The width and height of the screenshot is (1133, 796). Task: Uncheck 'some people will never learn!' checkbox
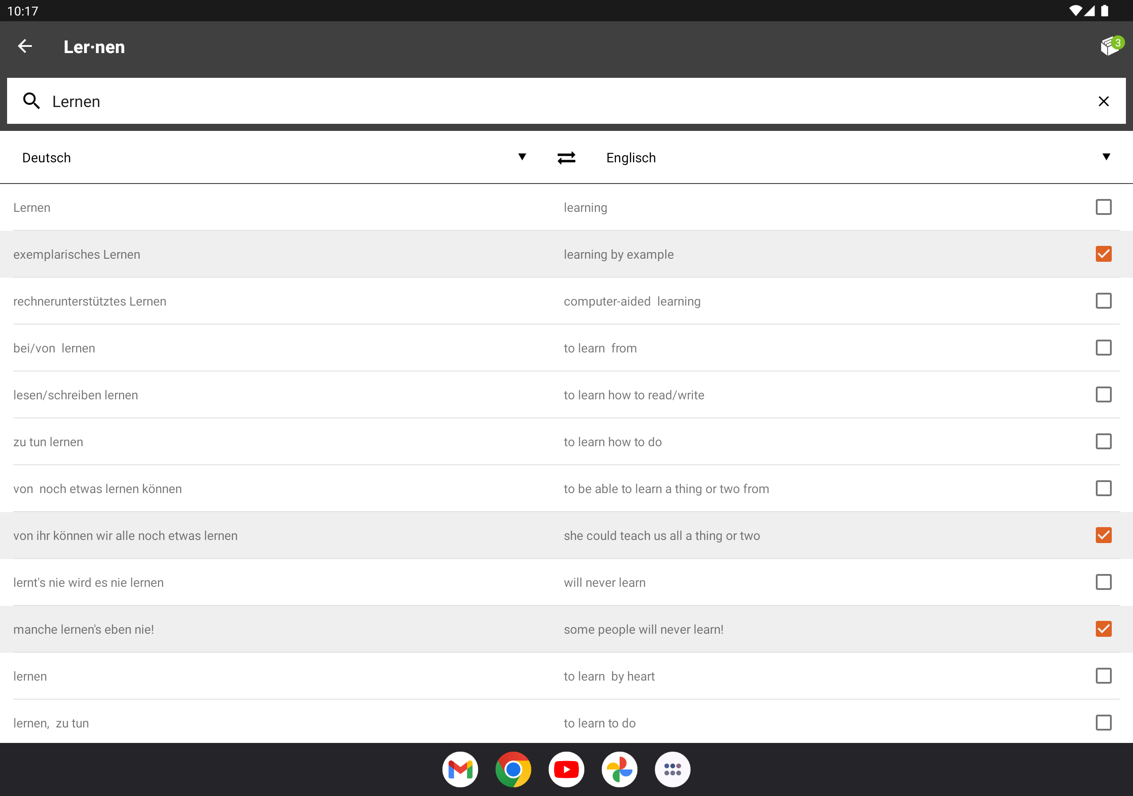[x=1103, y=629]
